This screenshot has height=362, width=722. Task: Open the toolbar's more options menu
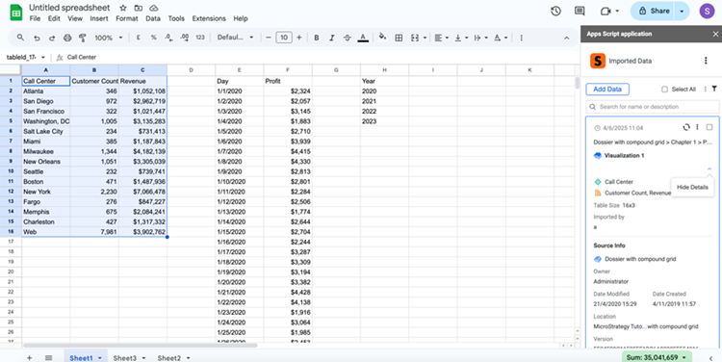[521, 38]
